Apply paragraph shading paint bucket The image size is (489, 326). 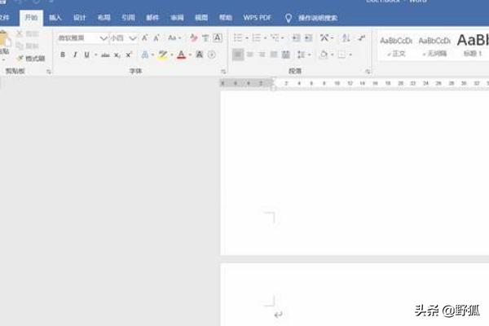click(x=324, y=55)
